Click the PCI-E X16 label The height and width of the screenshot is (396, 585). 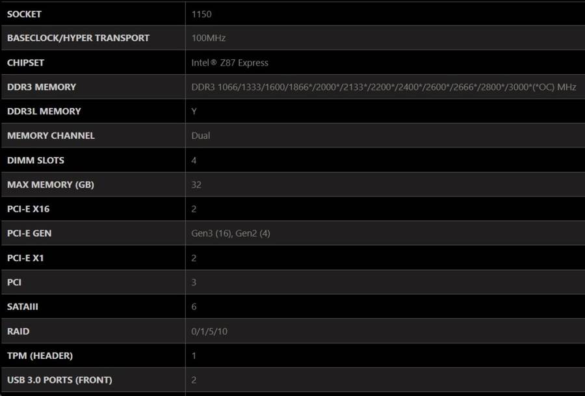pos(29,209)
